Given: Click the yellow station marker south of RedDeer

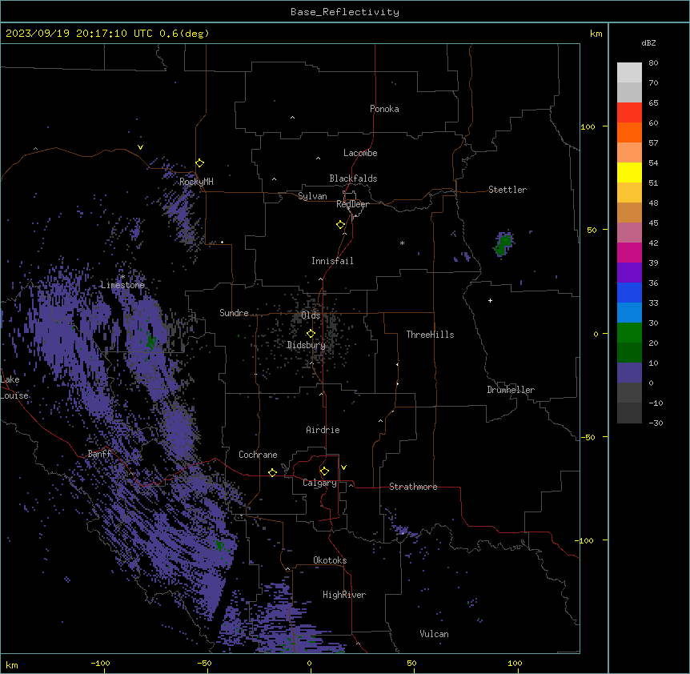Looking at the screenshot, I should 341,225.
